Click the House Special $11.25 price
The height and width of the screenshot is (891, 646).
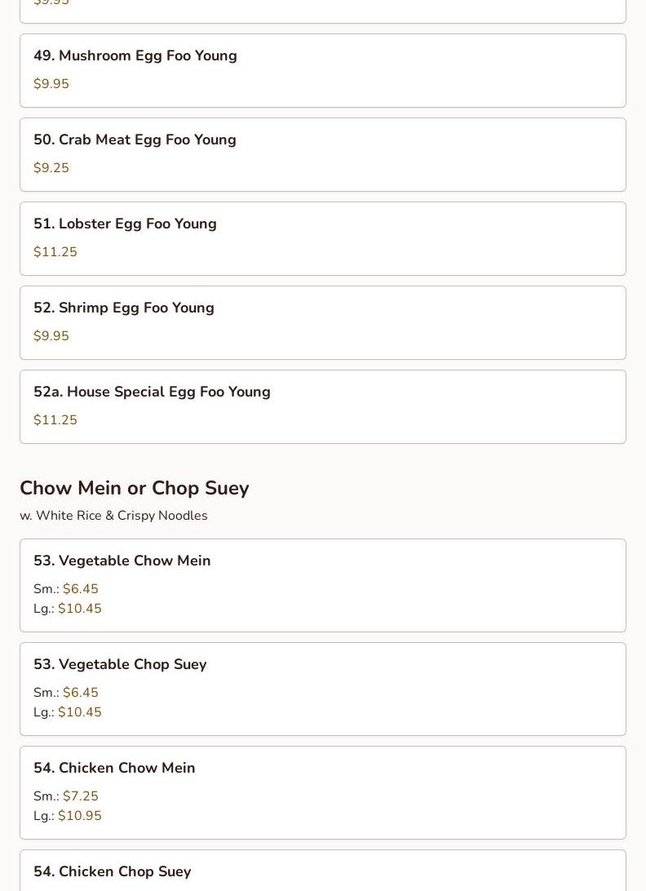[55, 420]
